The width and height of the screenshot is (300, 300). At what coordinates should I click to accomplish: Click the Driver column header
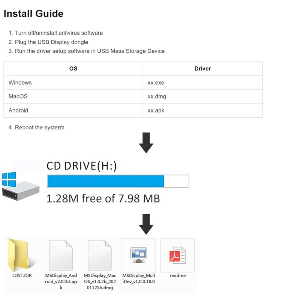[x=202, y=69]
